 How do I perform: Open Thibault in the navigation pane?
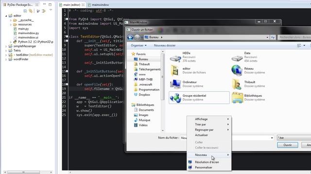(x=144, y=64)
